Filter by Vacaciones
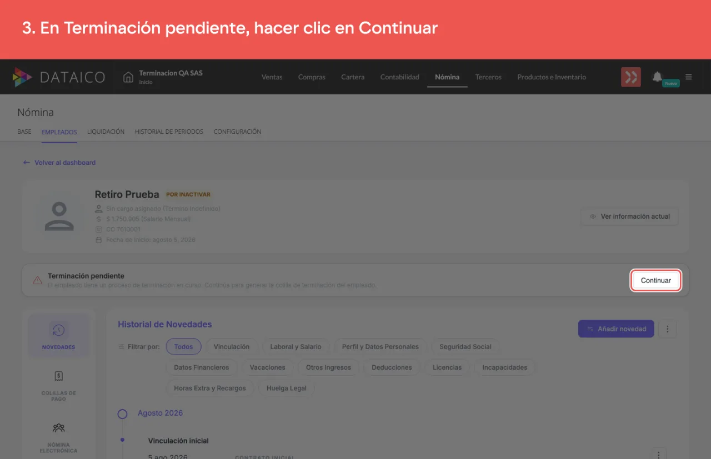Viewport: 711px width, 459px height. click(267, 367)
